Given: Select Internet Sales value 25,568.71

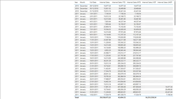Looking at the screenshot, I should [x=107, y=53].
